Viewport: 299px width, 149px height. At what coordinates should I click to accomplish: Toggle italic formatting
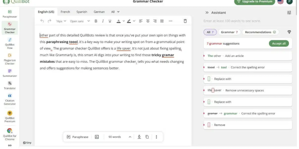point(103,21)
